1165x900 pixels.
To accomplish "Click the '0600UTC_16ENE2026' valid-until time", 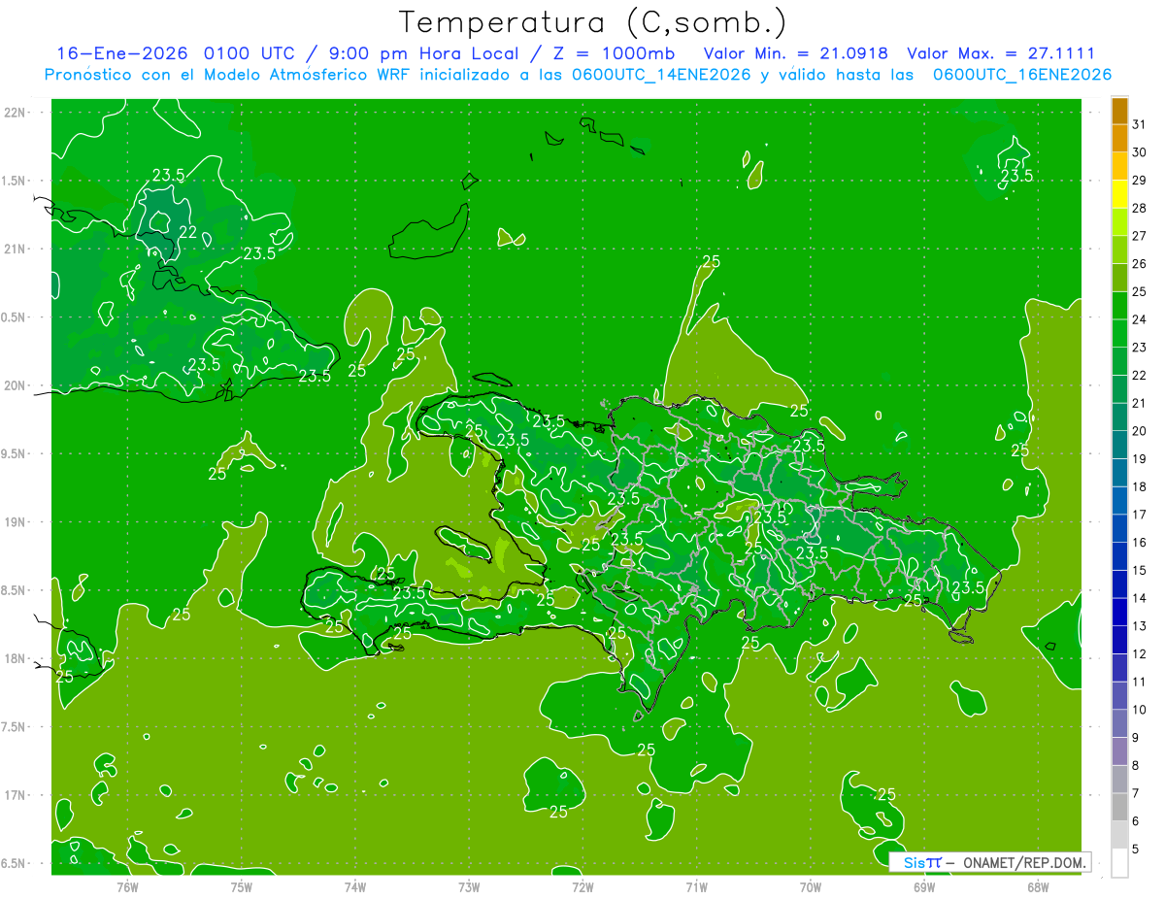I will pos(1022,75).
